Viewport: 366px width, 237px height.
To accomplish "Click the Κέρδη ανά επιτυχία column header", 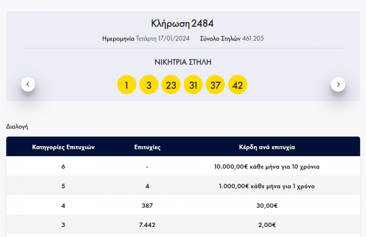I will click(x=267, y=147).
